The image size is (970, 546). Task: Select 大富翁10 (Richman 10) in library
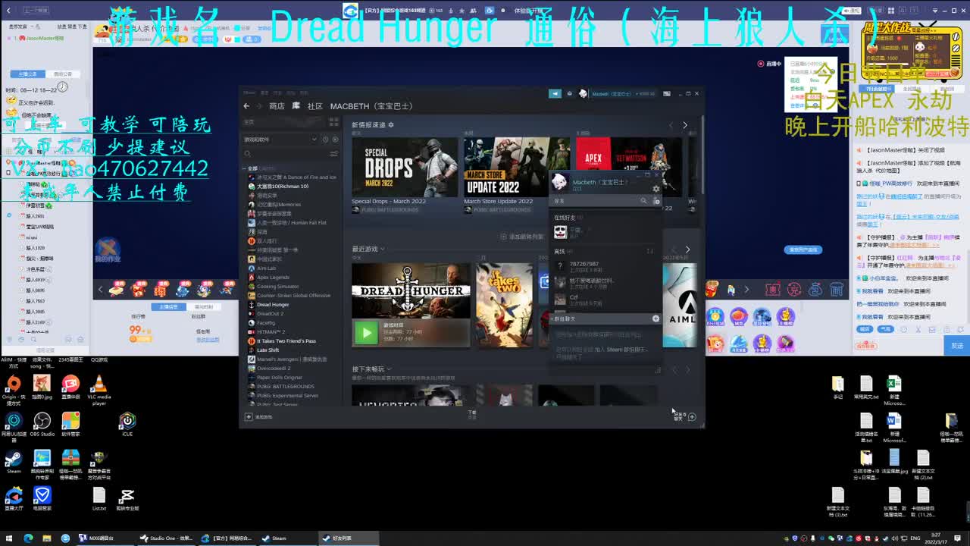[282, 187]
